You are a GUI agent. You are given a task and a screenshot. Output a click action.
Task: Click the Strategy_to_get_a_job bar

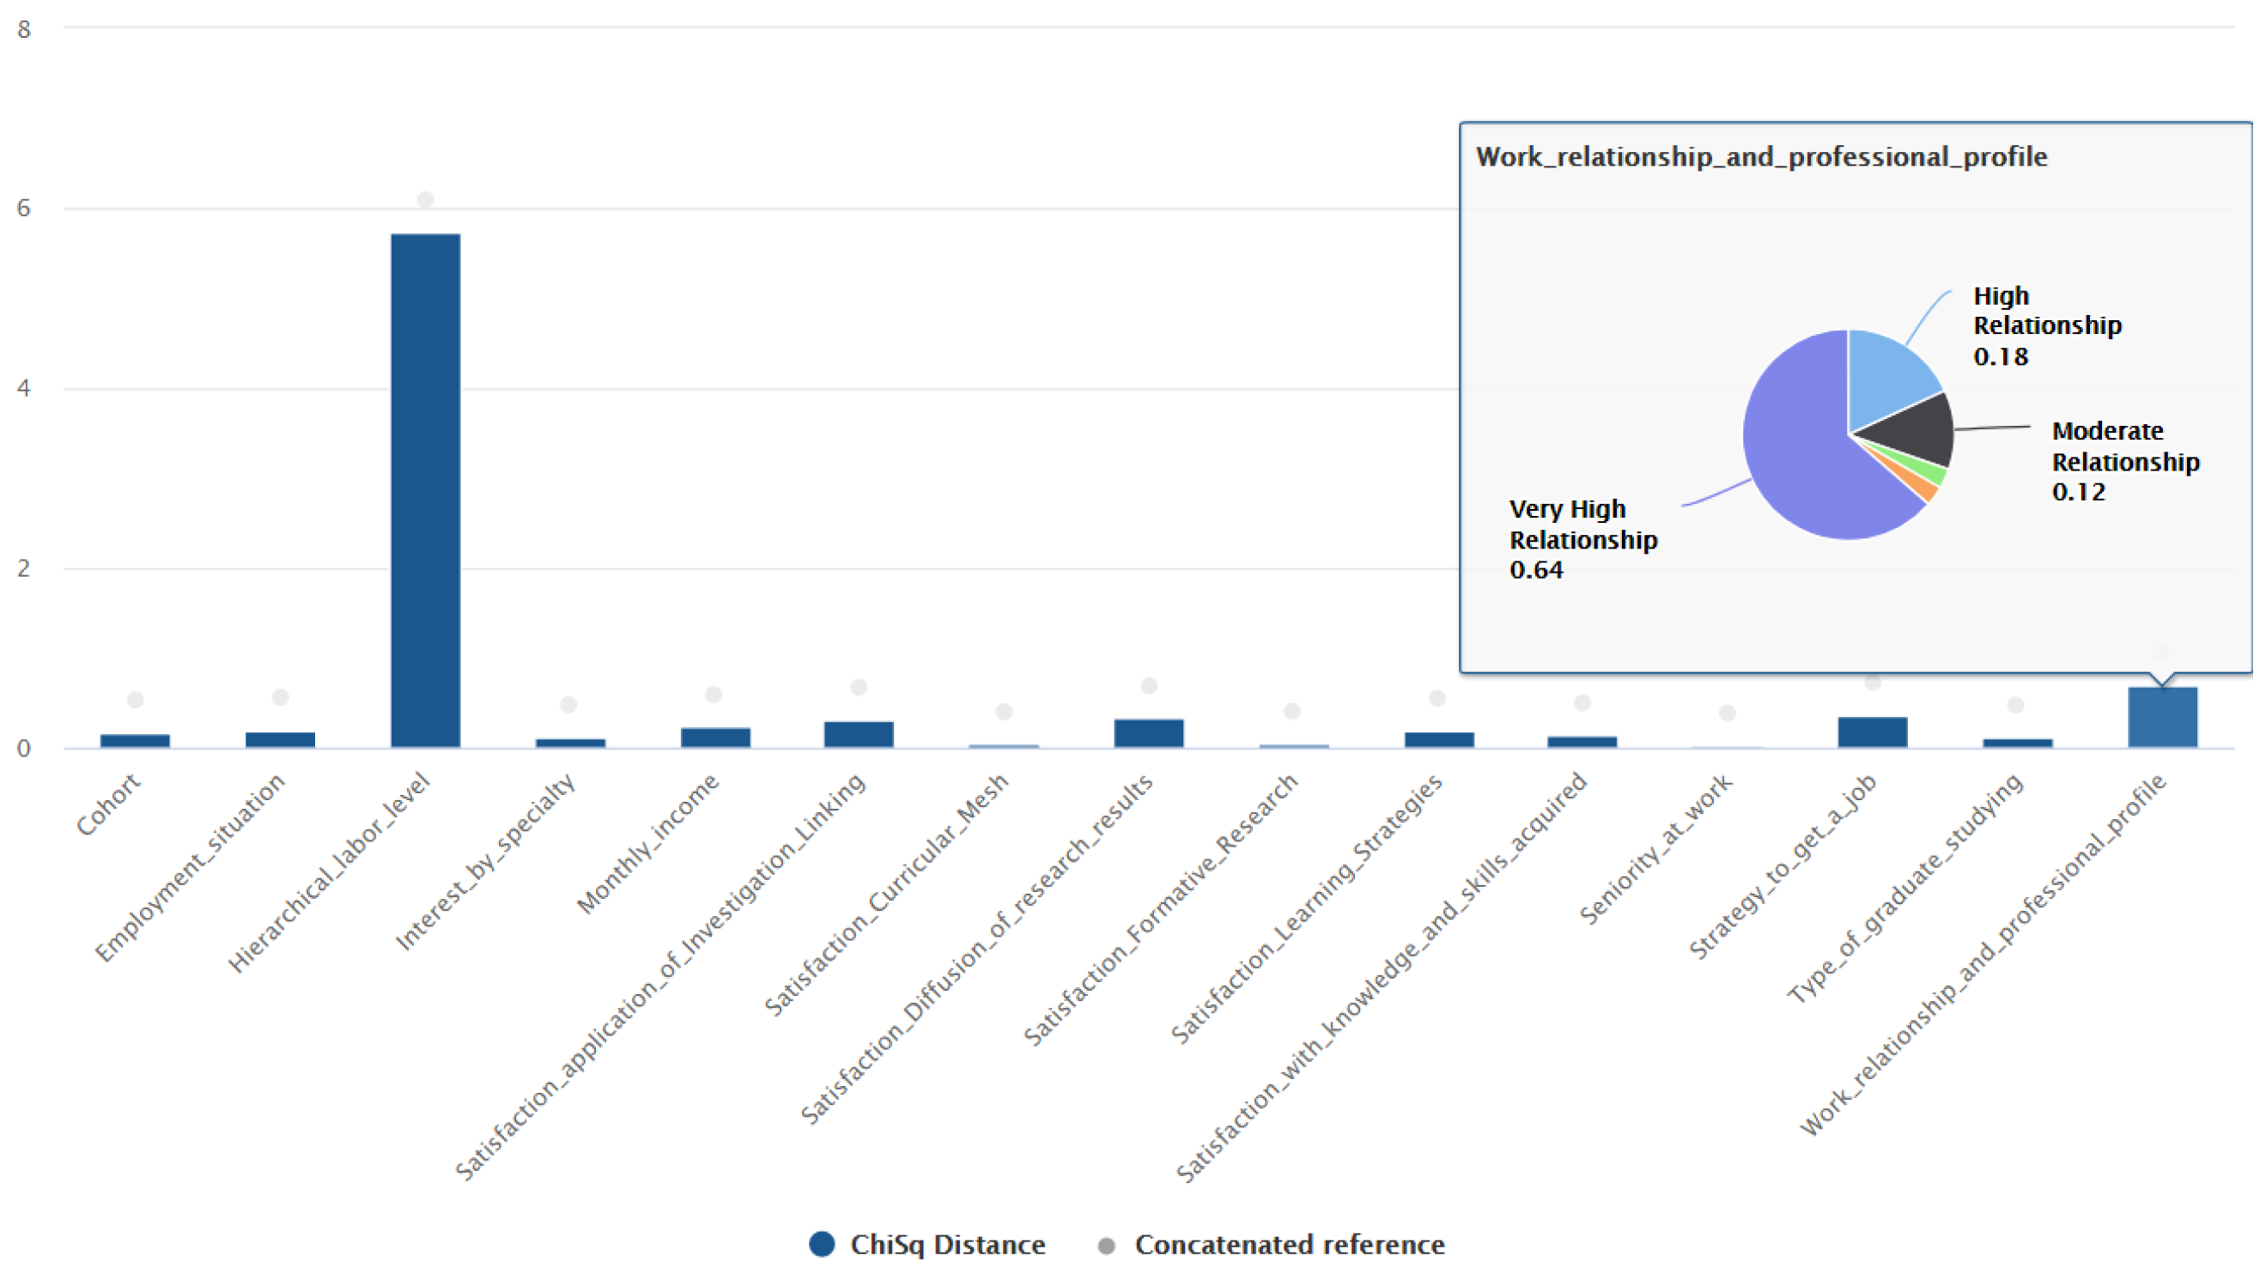pos(1872,731)
